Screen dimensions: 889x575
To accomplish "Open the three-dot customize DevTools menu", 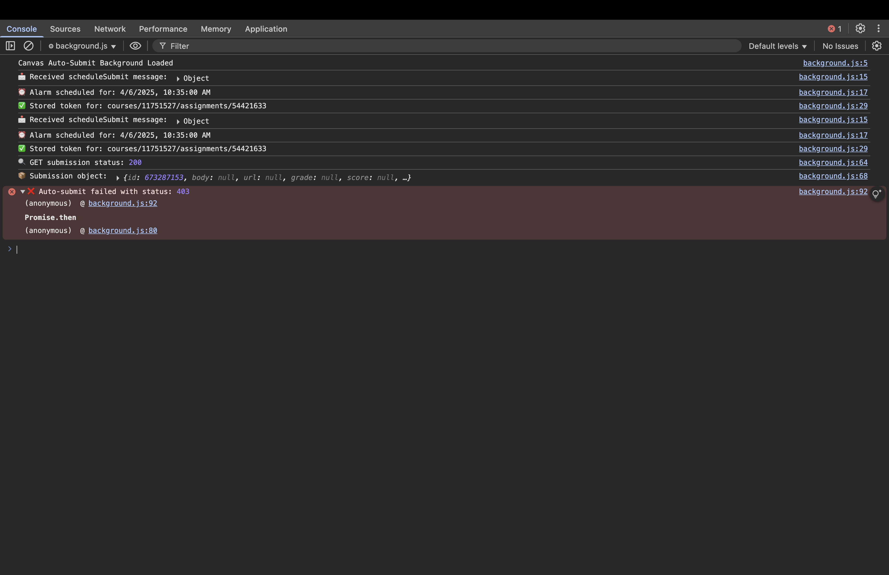I will click(x=879, y=29).
